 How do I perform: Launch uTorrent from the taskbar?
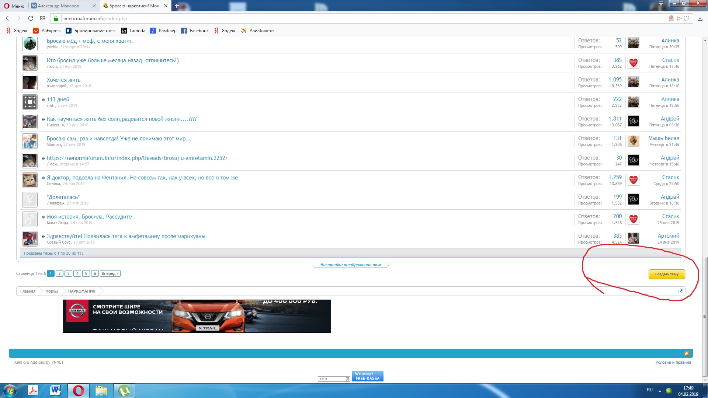pos(124,390)
